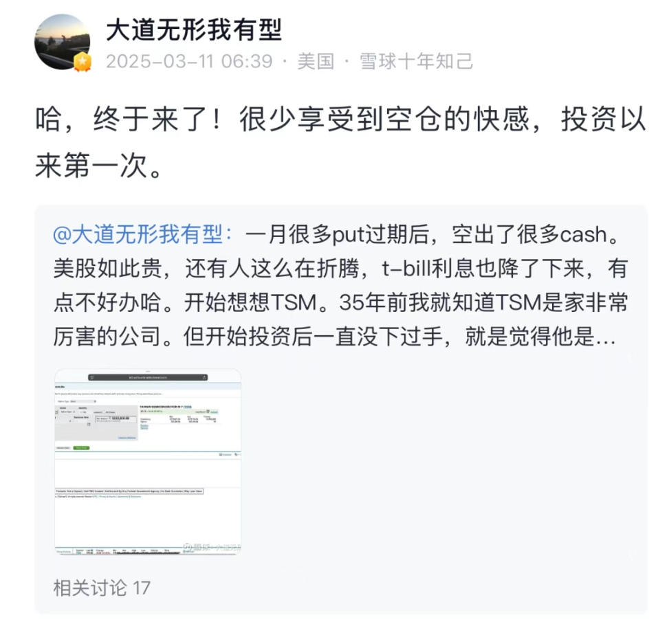Tap the main post text 哈，终于来了
Screen dimensions: 658x619
click(x=340, y=142)
